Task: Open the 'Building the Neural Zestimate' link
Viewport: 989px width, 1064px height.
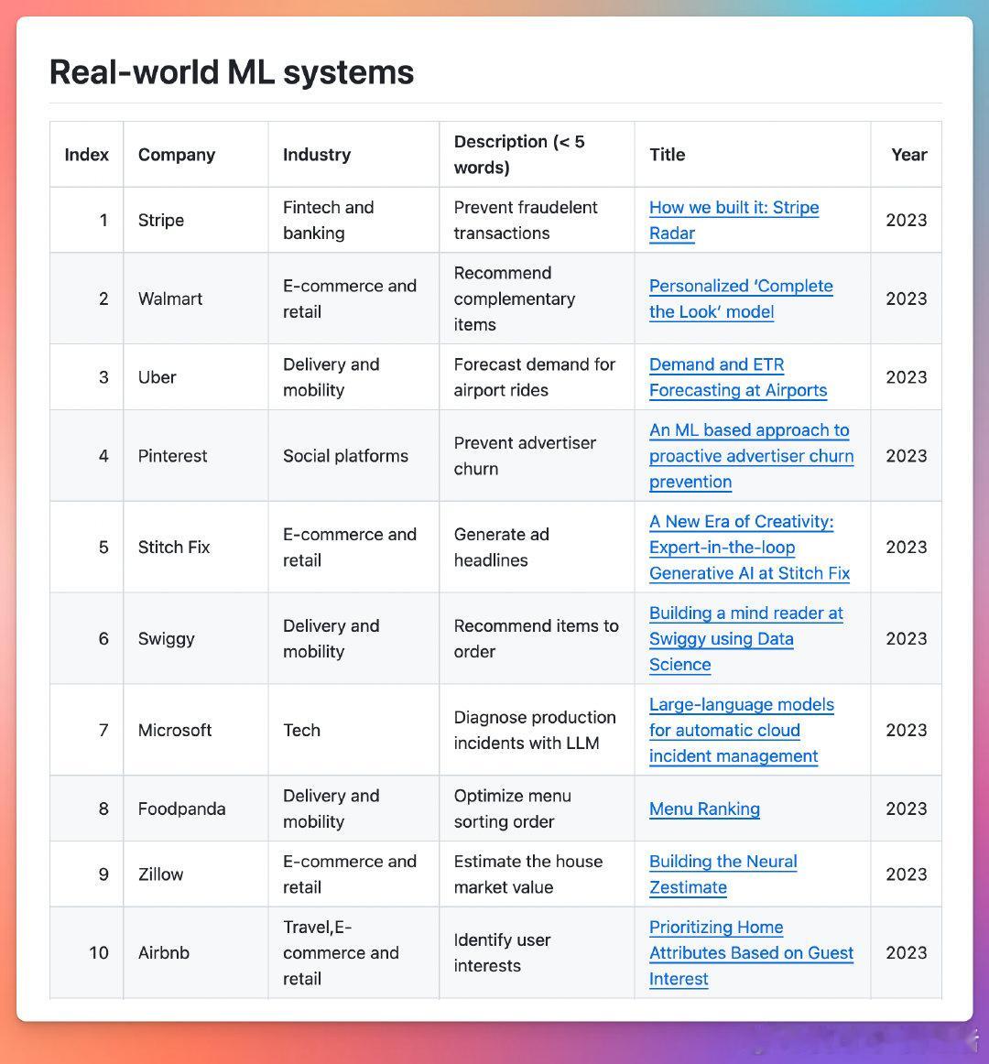Action: click(x=723, y=874)
